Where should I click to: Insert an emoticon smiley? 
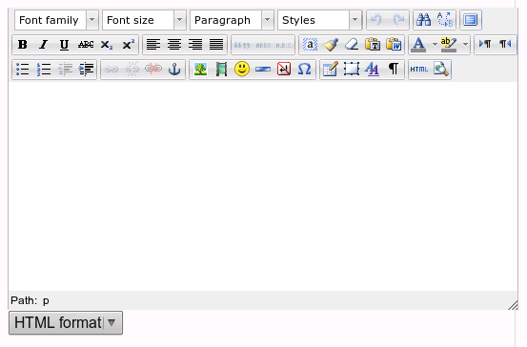[x=242, y=70]
